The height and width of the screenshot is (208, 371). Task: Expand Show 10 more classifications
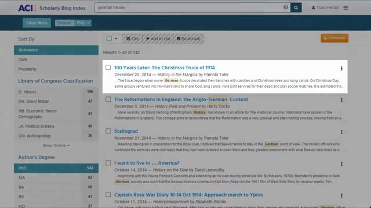click(56, 146)
